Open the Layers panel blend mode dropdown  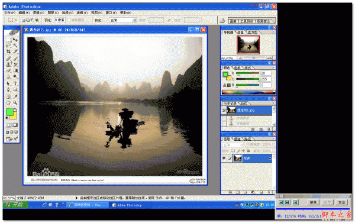(233, 144)
